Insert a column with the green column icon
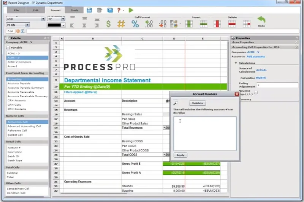304x202 pixels. pyautogui.click(x=189, y=24)
